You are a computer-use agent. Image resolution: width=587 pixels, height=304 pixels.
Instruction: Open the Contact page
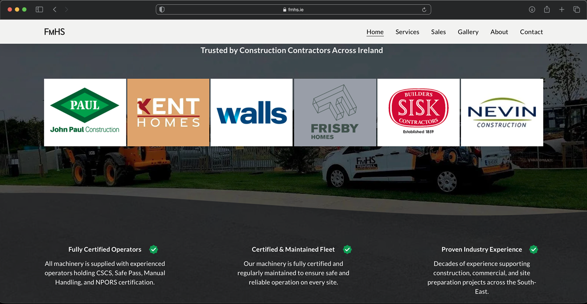coord(531,32)
